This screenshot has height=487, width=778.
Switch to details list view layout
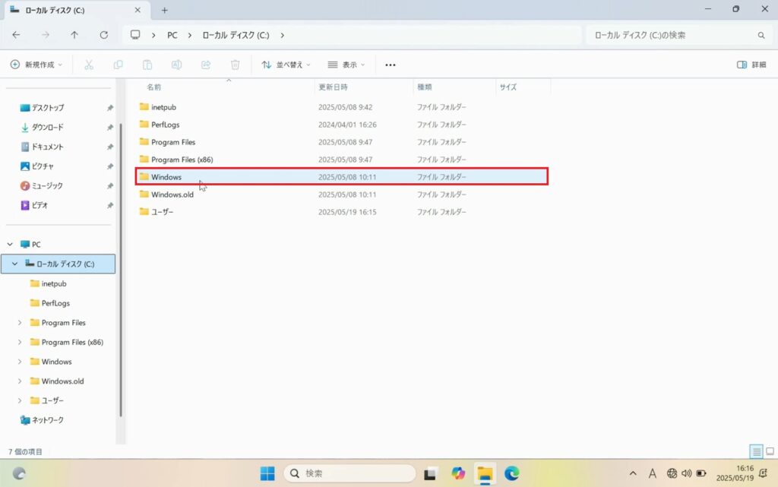point(756,451)
